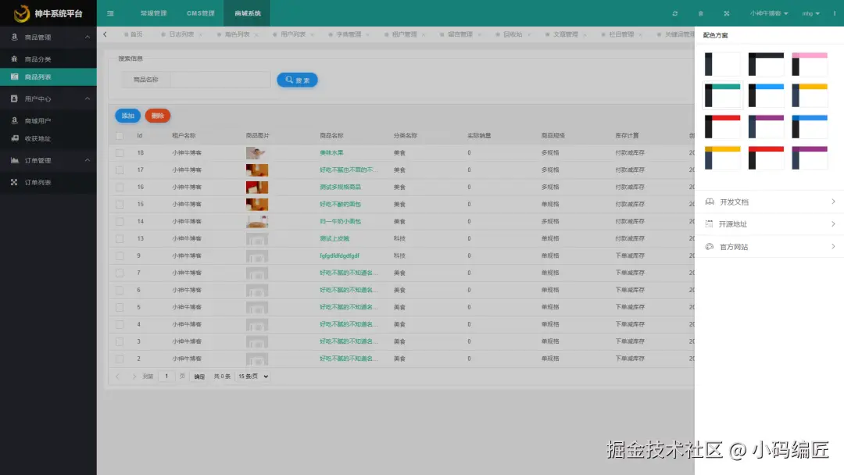Expand the 开发文档 entry chevron
The height and width of the screenshot is (475, 844).
pyautogui.click(x=833, y=202)
